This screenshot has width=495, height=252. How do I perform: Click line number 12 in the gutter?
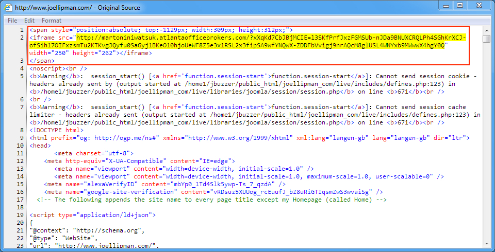21,161
